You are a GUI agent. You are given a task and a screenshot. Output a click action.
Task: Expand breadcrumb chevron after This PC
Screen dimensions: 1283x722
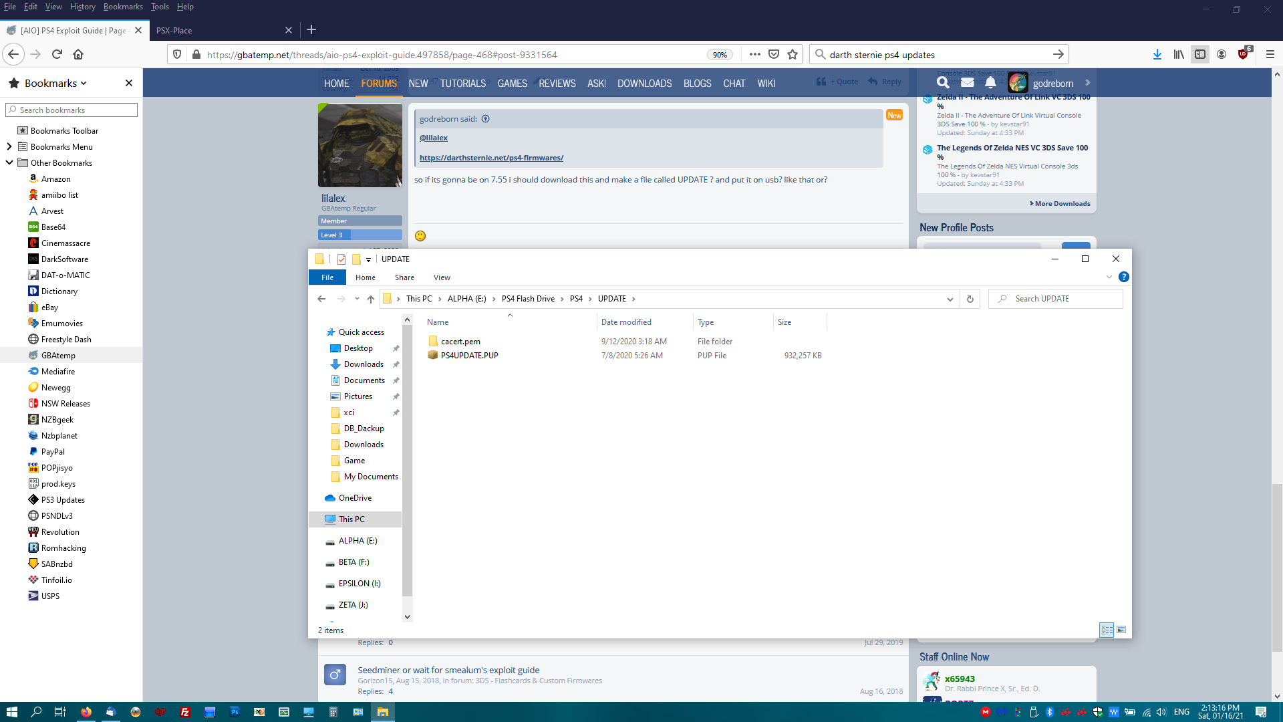pos(440,299)
